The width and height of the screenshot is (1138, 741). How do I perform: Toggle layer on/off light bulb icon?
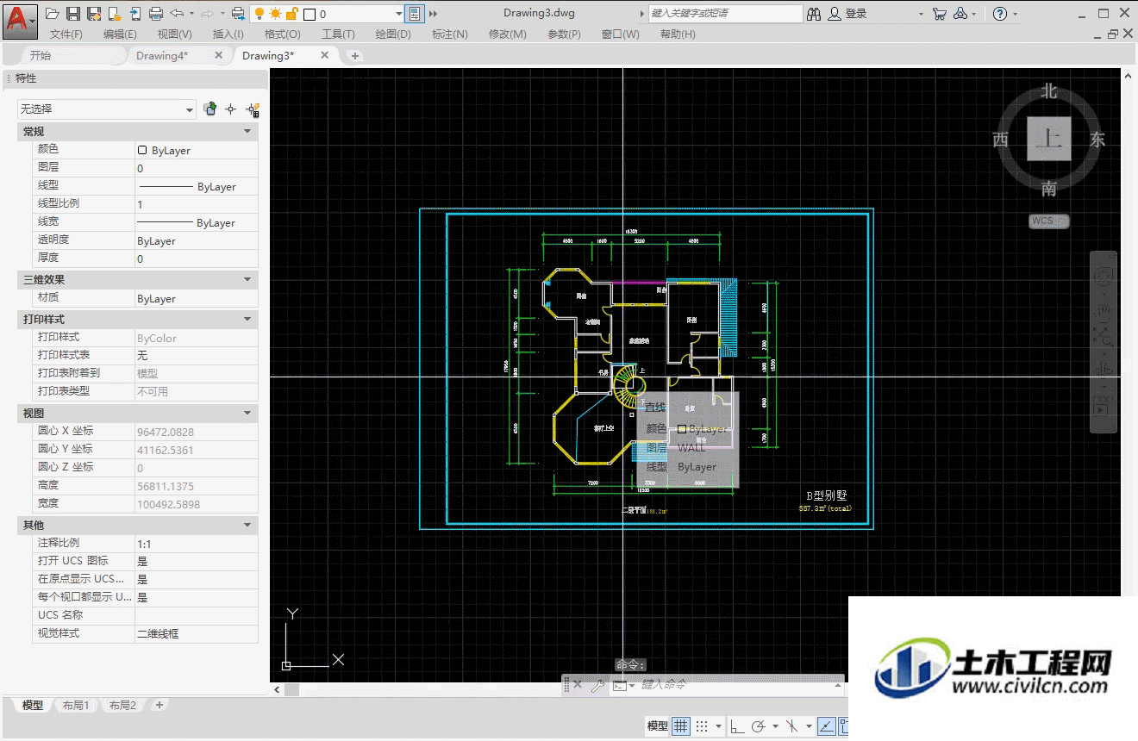tap(259, 14)
